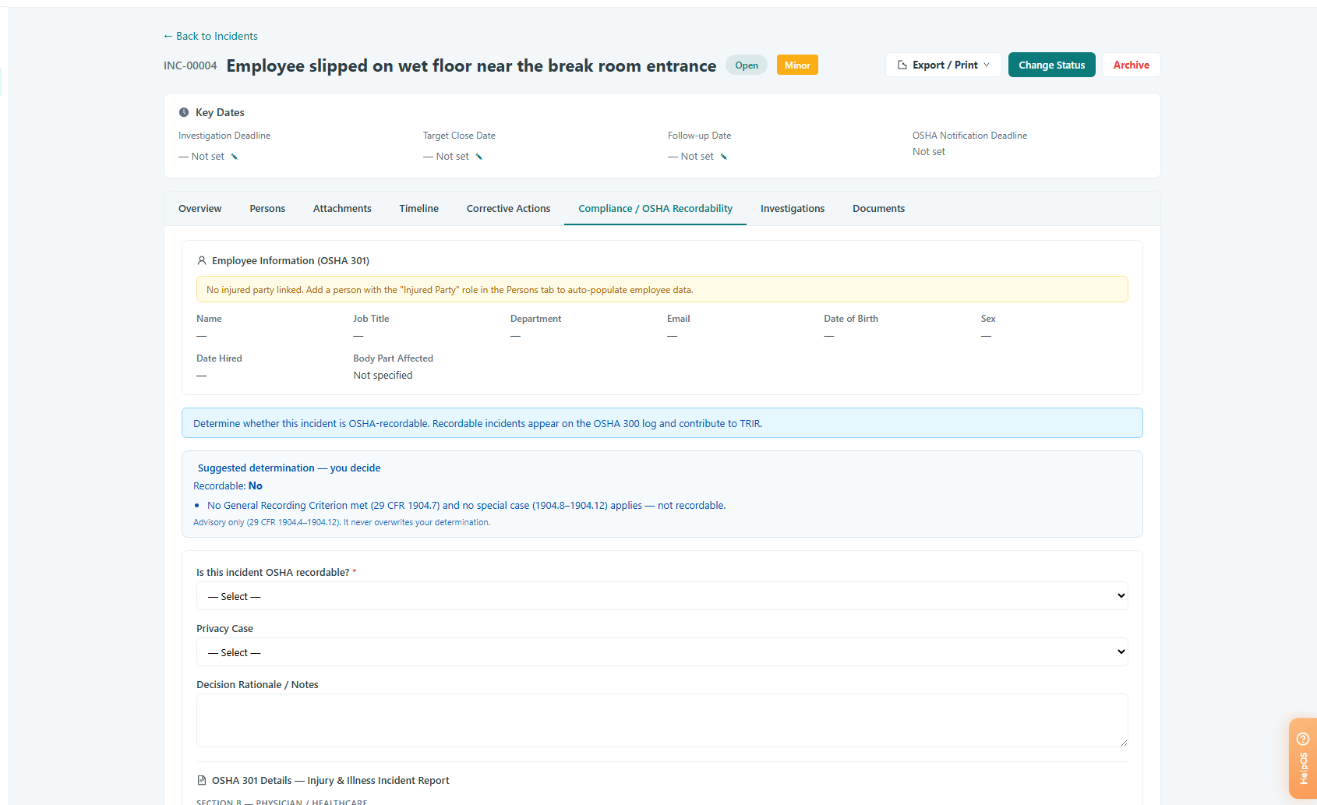Click the Minor severity badge
This screenshot has width=1317, height=805.
[797, 65]
